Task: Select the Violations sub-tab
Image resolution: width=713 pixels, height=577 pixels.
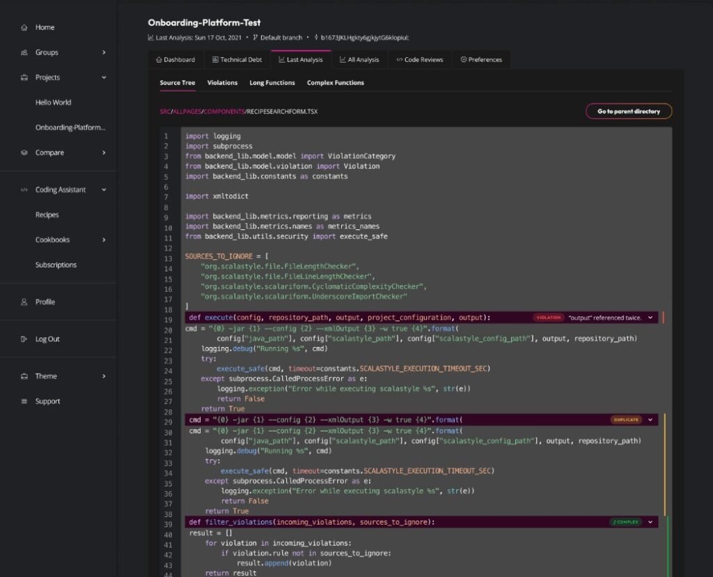Action: click(222, 83)
